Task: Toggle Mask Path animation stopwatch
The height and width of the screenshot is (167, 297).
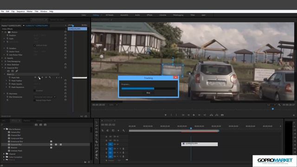Action: 10,77
